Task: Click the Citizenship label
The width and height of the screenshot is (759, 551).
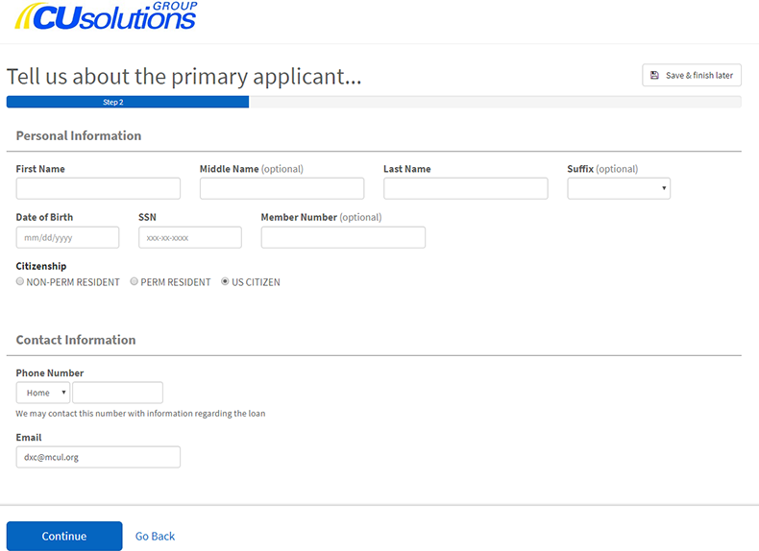Action: pos(41,266)
